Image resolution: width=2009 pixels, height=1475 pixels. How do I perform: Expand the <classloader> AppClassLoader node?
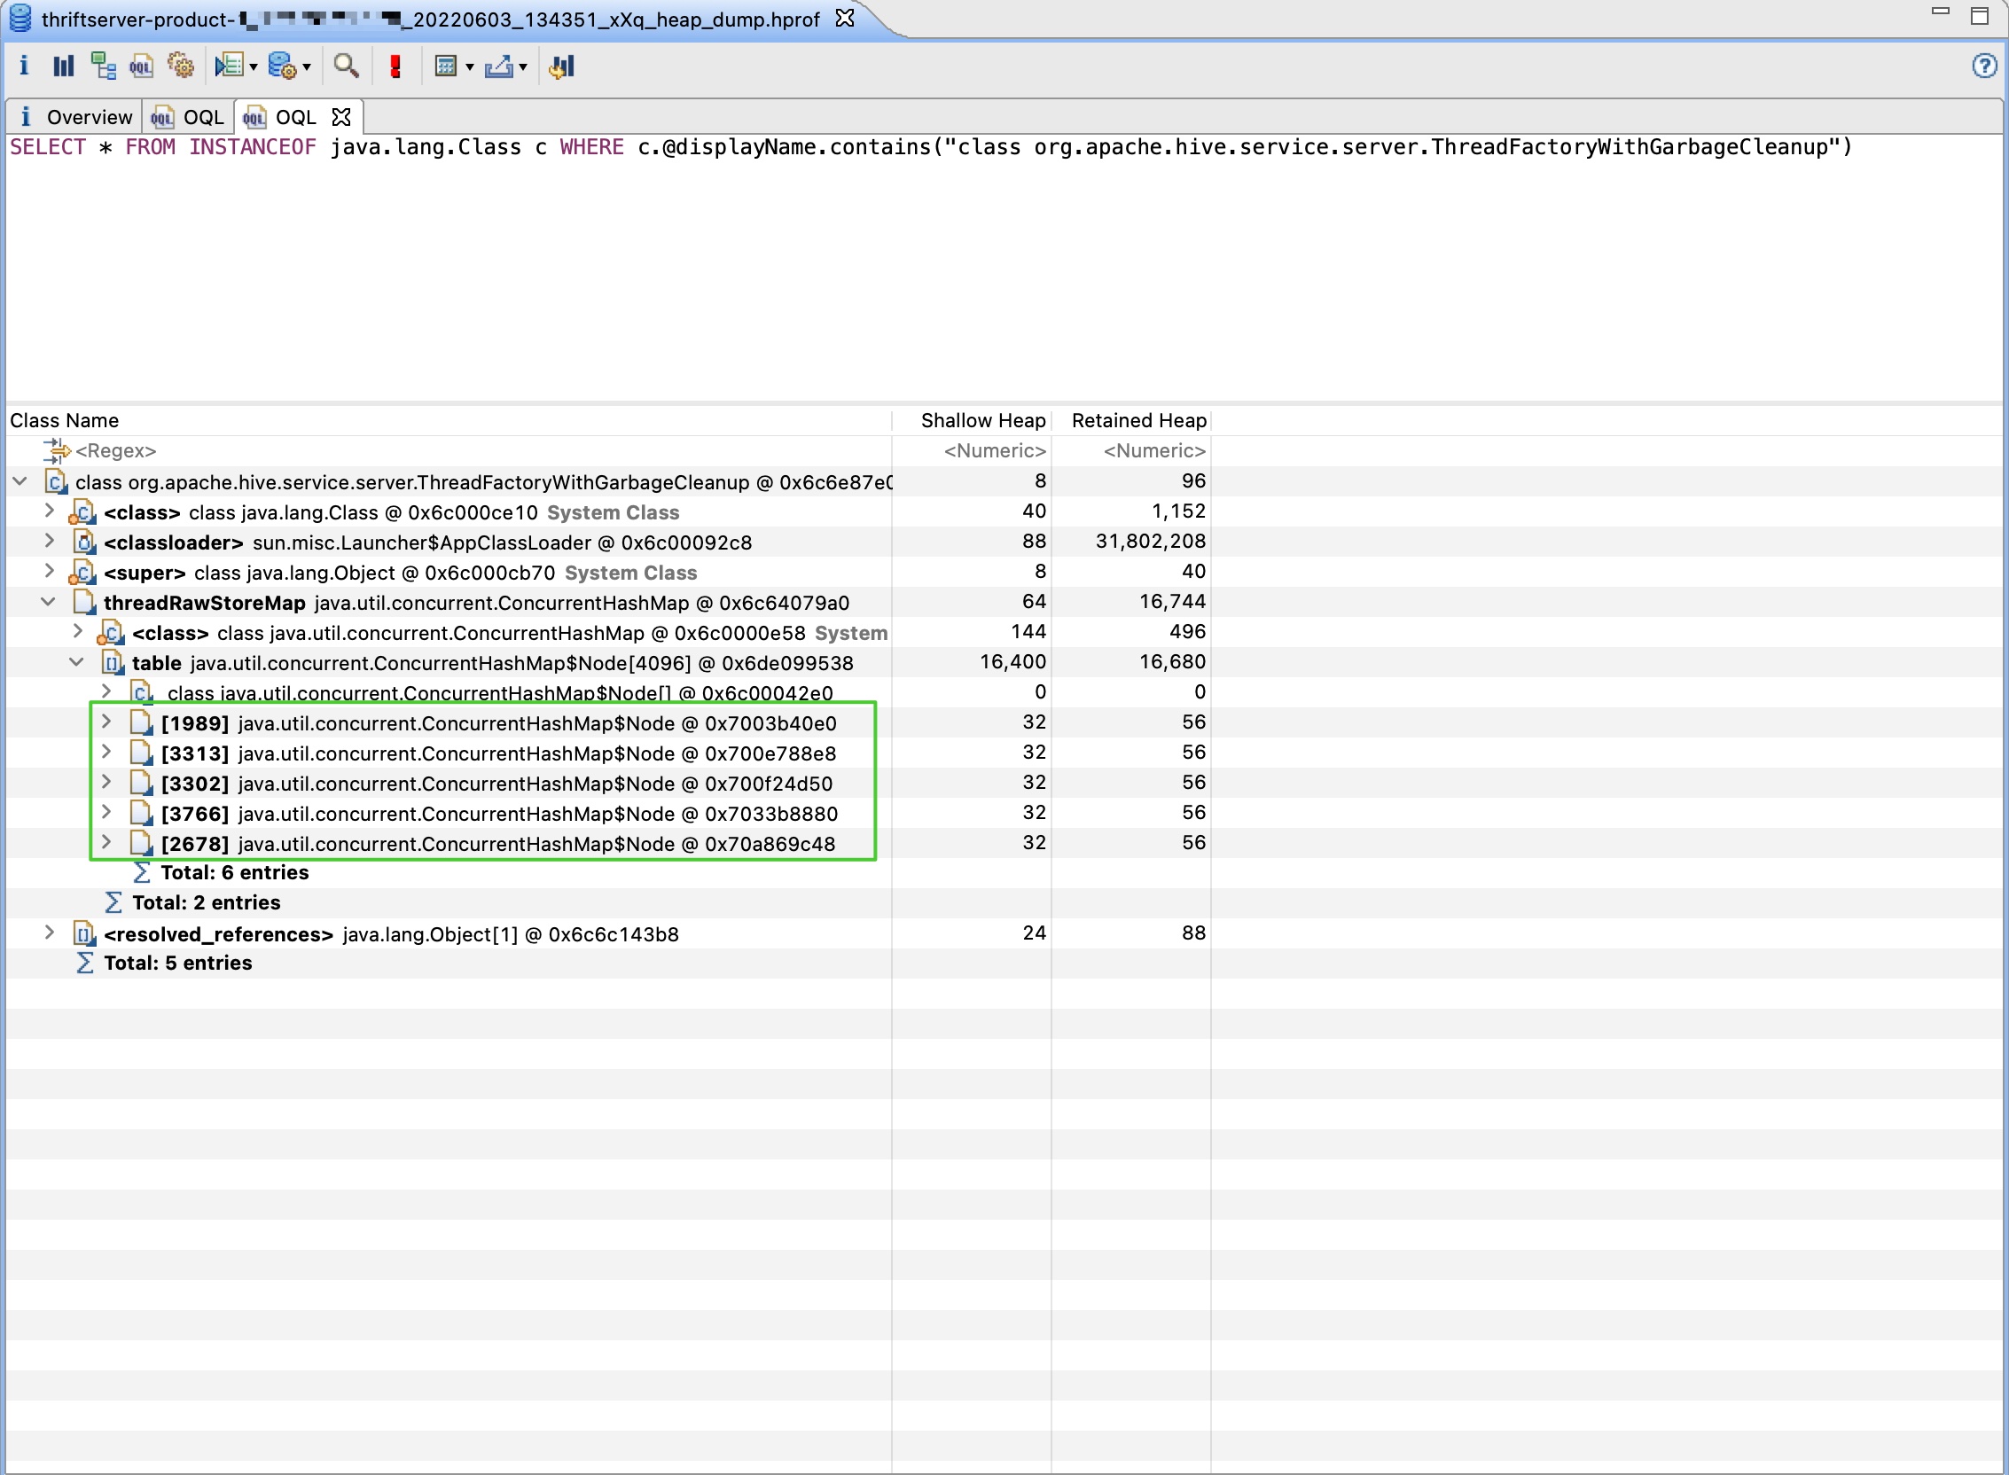[x=50, y=542]
